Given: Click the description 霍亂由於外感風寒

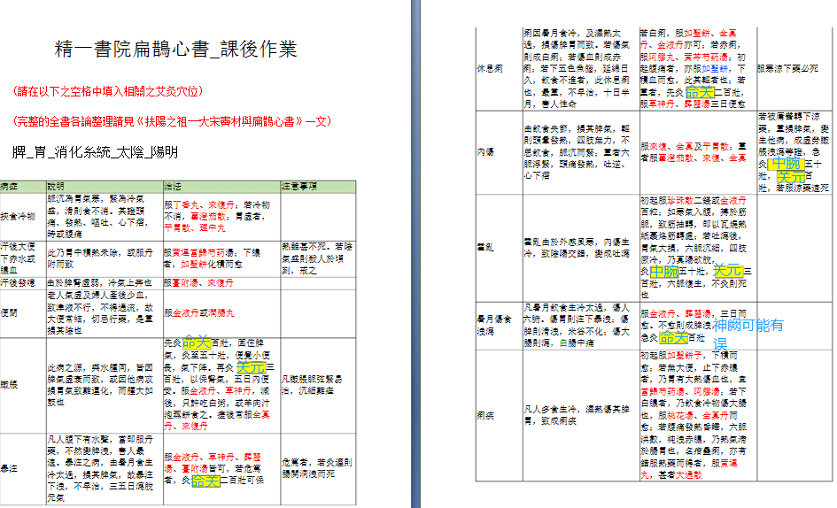Looking at the screenshot, I should click(576, 248).
